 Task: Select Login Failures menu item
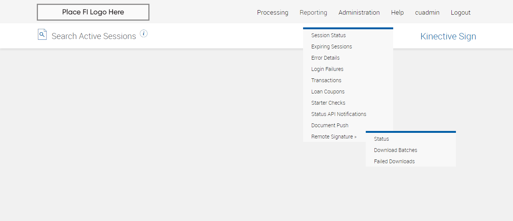tap(327, 69)
